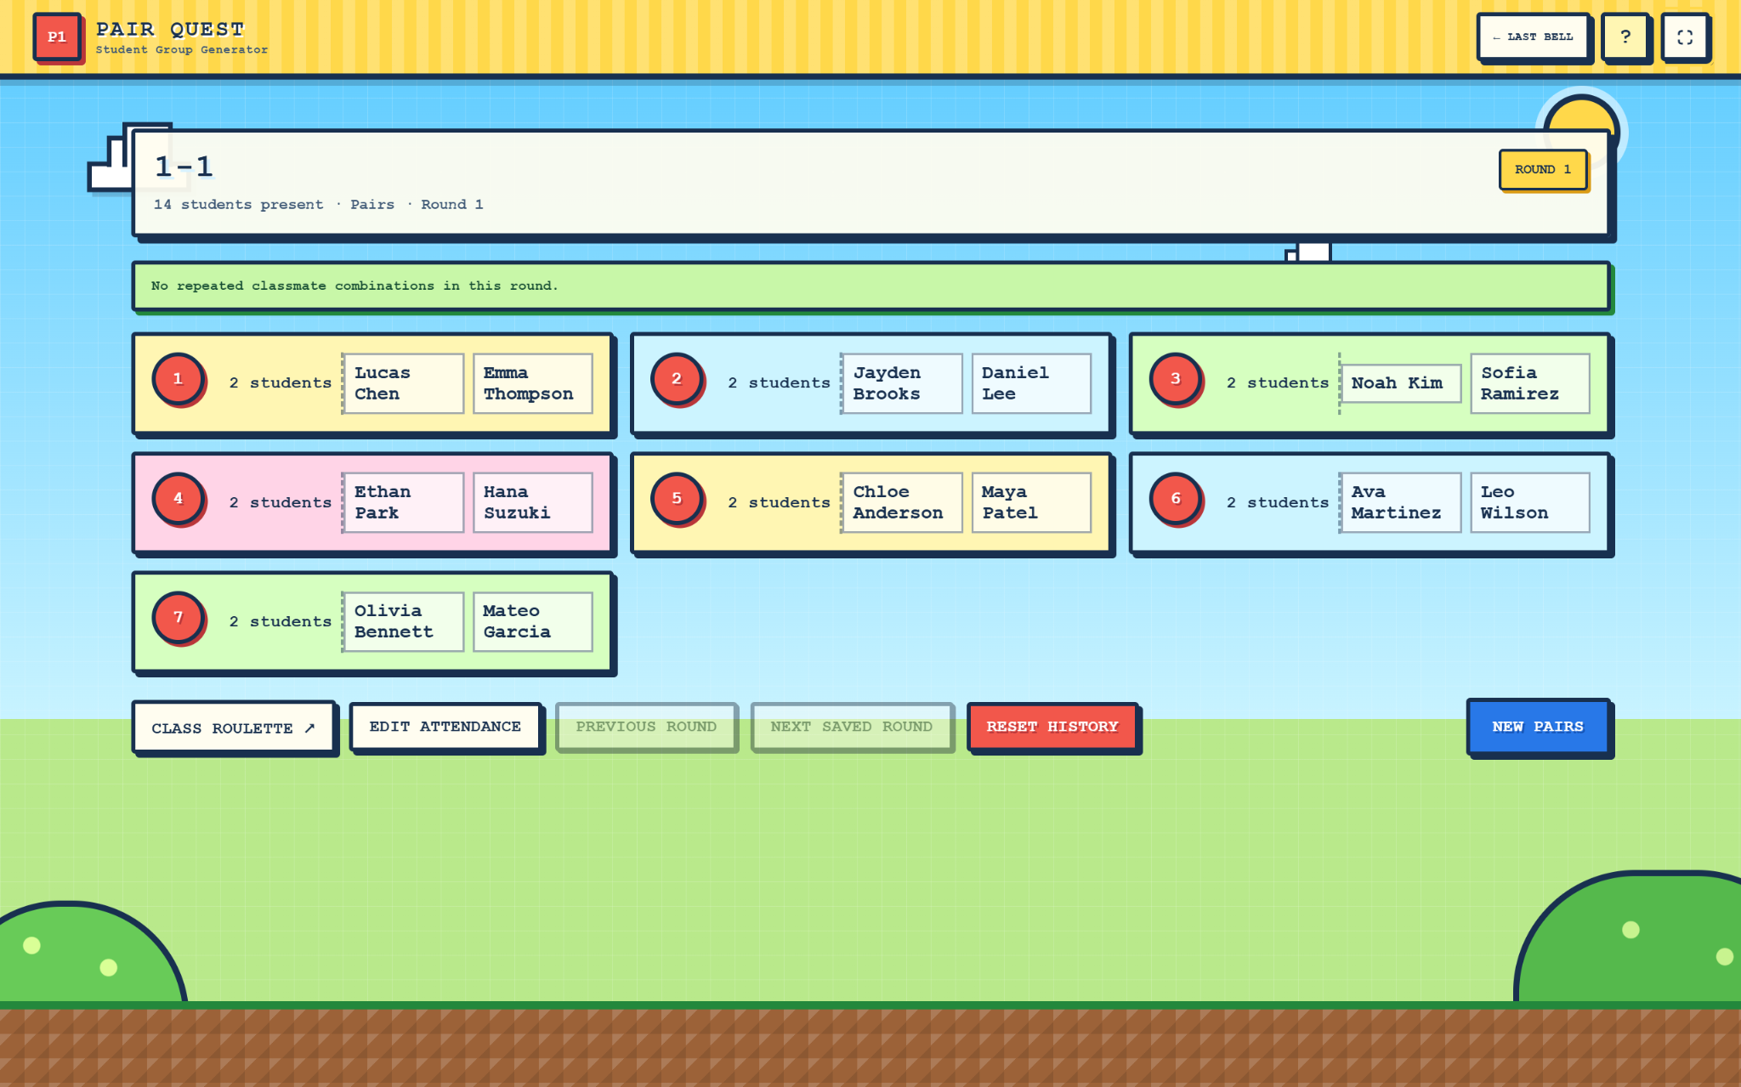
Task: Select group number 5 circle
Action: pos(677,498)
